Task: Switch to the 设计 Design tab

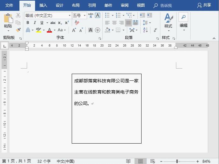Action: point(60,5)
